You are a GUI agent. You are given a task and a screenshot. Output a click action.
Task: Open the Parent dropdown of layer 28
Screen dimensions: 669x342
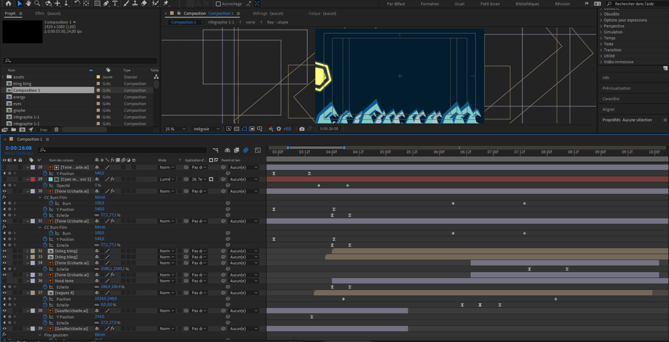click(x=243, y=167)
